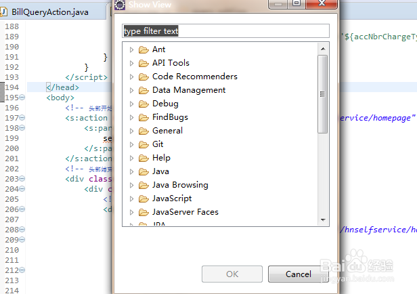The width and height of the screenshot is (417, 294).
Task: Select the JavaServer Faces tree item
Action: [x=185, y=212]
